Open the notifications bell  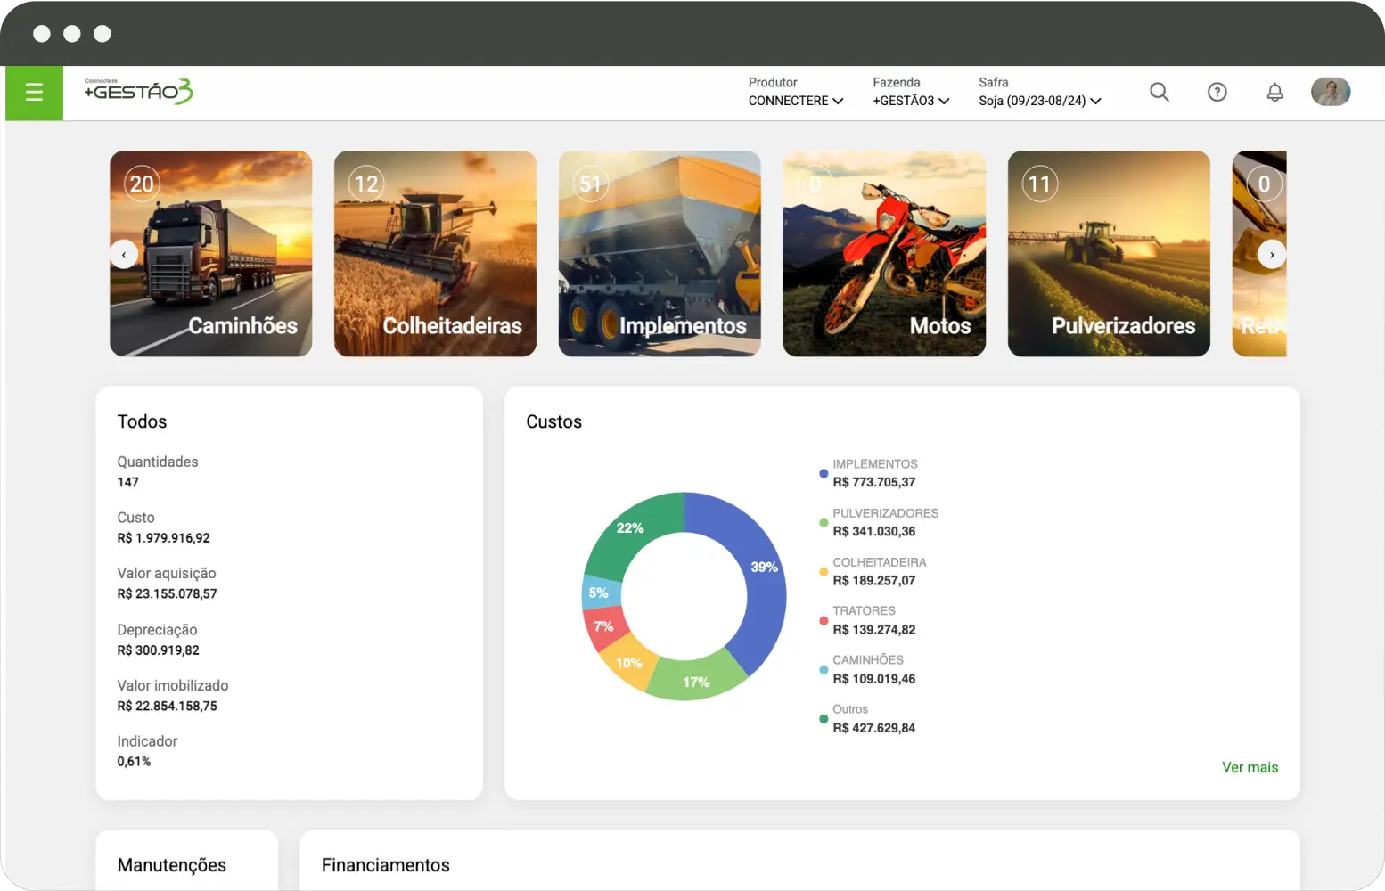1274,92
